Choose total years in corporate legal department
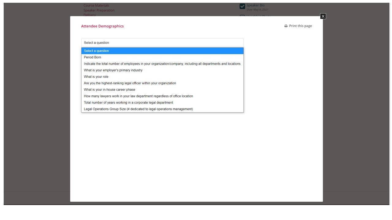The height and width of the screenshot is (220, 392). pyautogui.click(x=128, y=103)
